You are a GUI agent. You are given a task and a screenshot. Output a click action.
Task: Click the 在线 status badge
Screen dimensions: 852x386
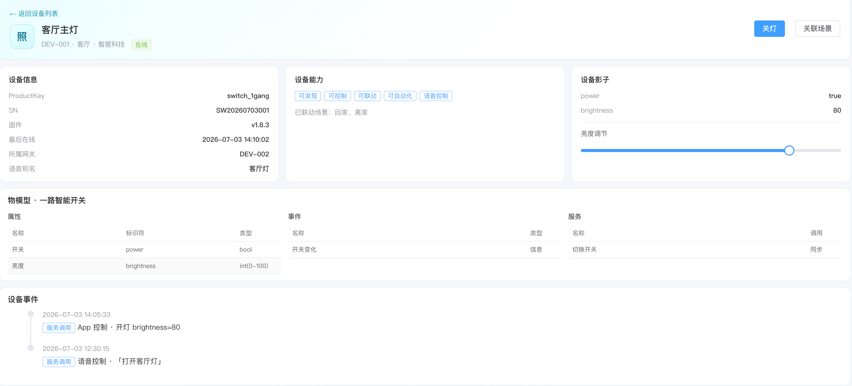[x=141, y=45]
